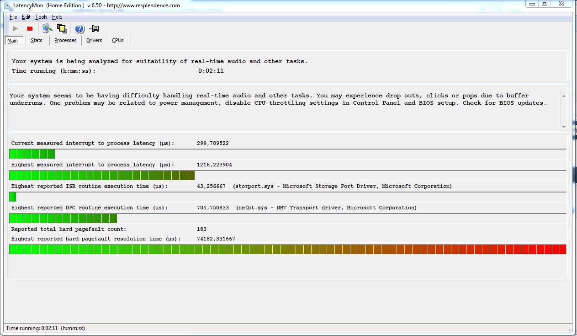Click the grayed-out Start monitoring play button
The height and width of the screenshot is (336, 577).
tap(16, 29)
